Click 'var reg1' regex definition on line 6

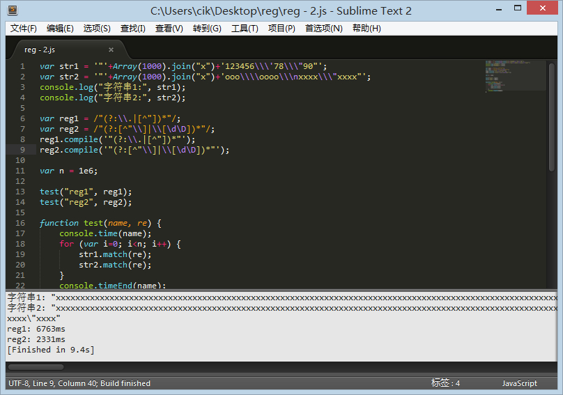pyautogui.click(x=110, y=118)
